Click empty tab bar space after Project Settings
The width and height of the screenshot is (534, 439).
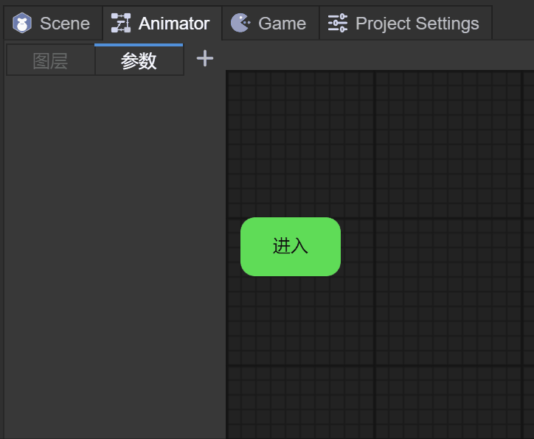(513, 22)
